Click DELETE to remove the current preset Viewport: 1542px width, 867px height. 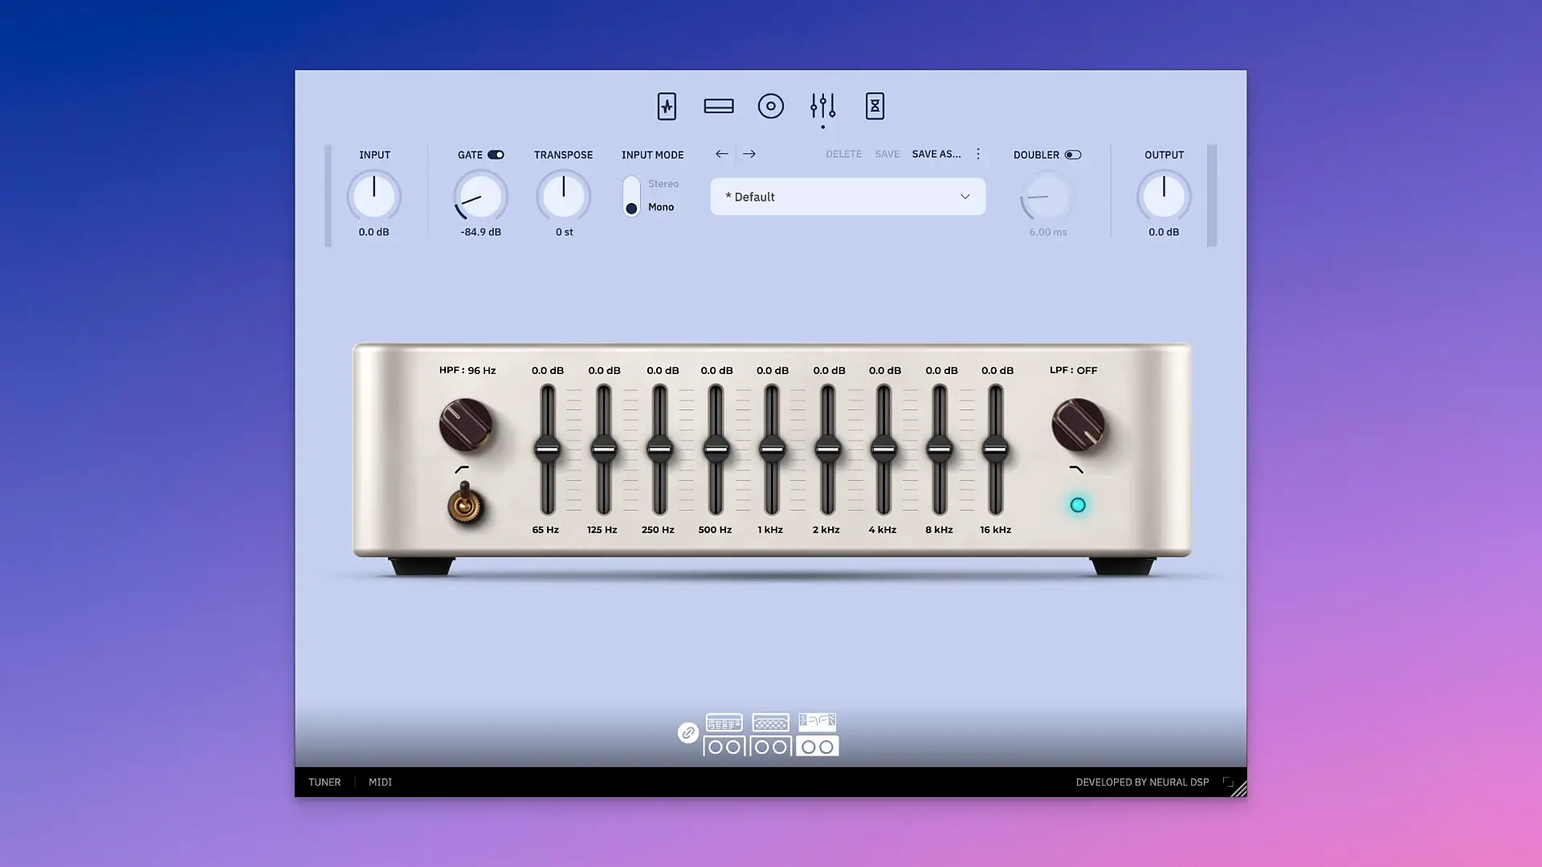point(843,153)
